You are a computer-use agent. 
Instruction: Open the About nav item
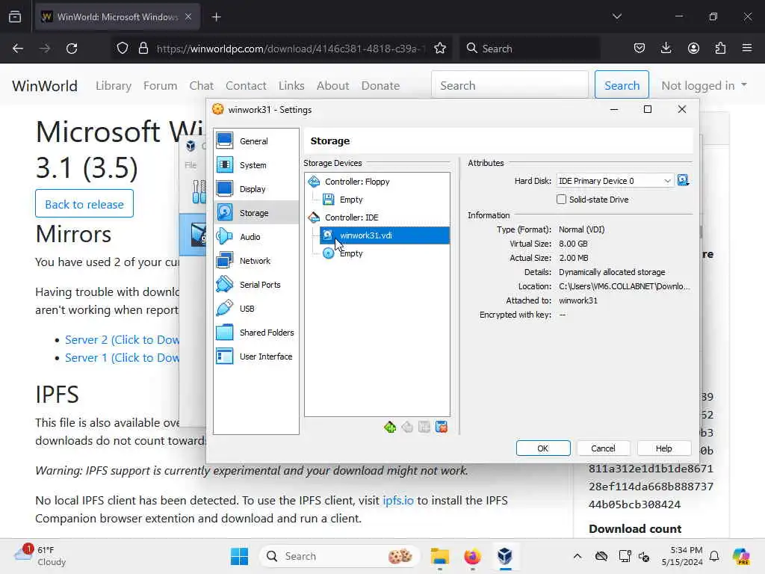pyautogui.click(x=332, y=85)
